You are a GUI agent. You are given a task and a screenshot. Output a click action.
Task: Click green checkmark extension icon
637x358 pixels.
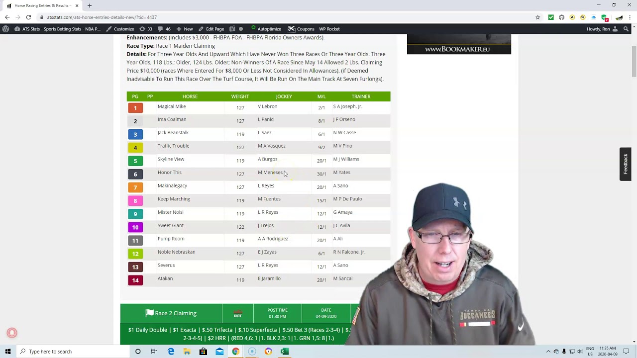(551, 17)
